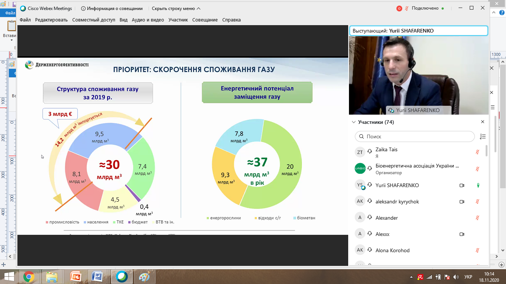The width and height of the screenshot is (506, 284).
Task: Toggle Yurii SHAFARENKO's green microphone icon
Action: [478, 185]
